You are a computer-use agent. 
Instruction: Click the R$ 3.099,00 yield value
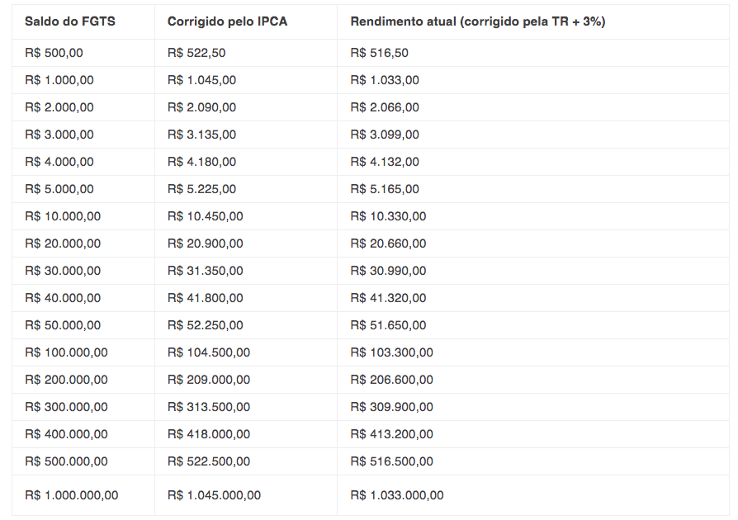point(385,135)
